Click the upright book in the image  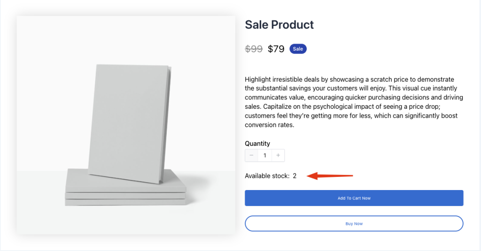[130, 124]
